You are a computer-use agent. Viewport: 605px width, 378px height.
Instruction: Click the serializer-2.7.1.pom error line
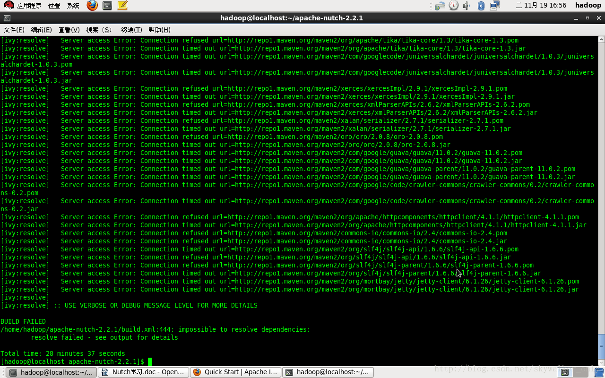click(x=252, y=121)
